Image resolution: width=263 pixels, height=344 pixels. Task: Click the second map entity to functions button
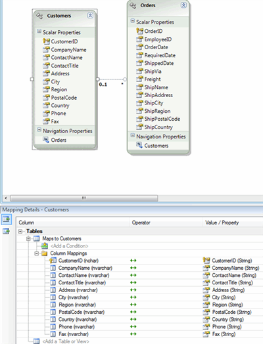click(x=6, y=231)
